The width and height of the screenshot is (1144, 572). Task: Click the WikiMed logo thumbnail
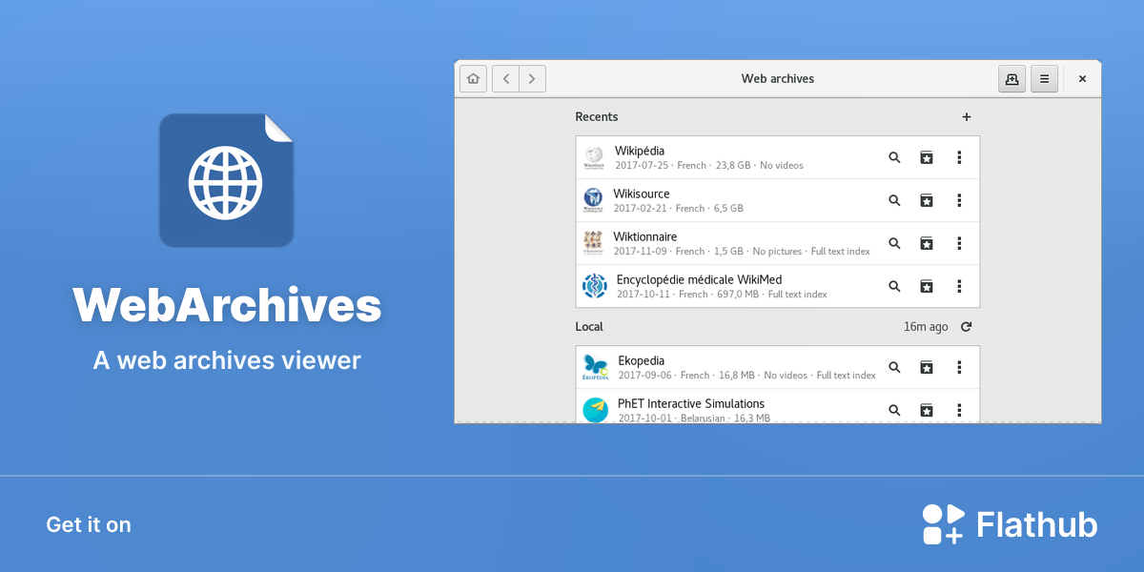tap(595, 286)
